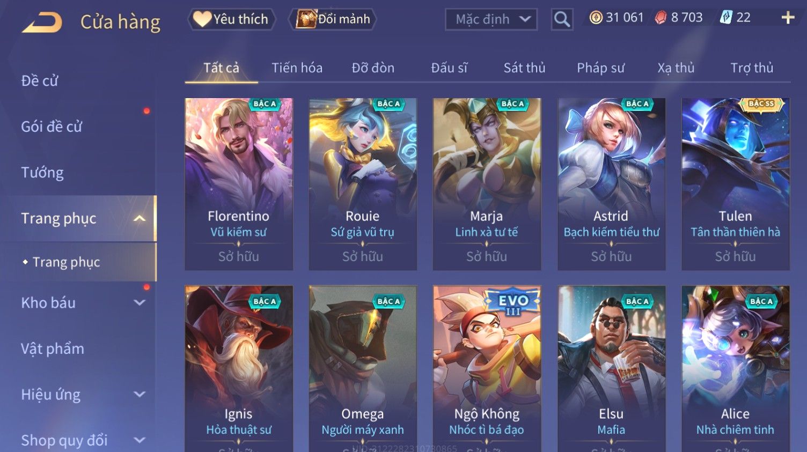Open Đổi mảnh fragment exchange
807x452 pixels.
click(333, 19)
